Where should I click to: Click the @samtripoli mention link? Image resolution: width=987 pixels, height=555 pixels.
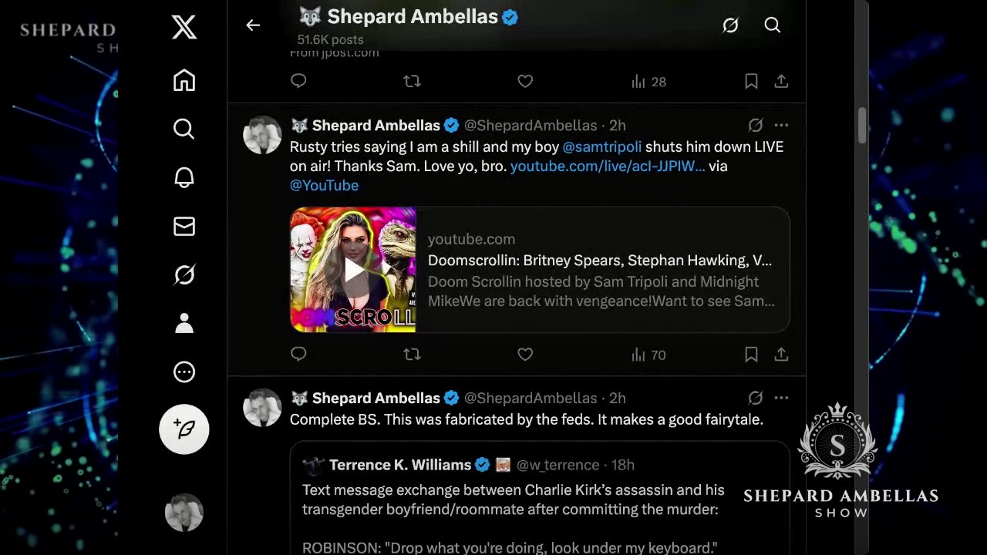point(601,146)
